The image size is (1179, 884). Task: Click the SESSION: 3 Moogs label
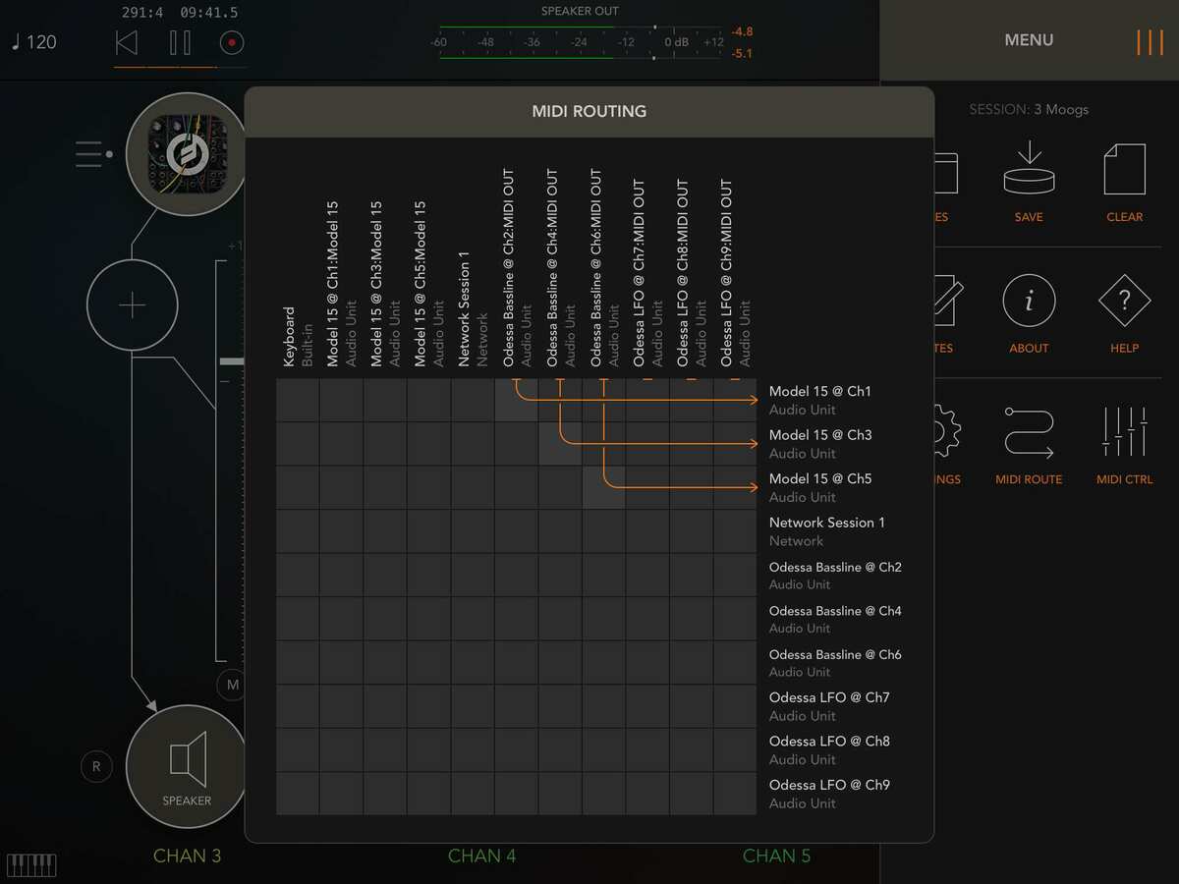pos(1029,109)
